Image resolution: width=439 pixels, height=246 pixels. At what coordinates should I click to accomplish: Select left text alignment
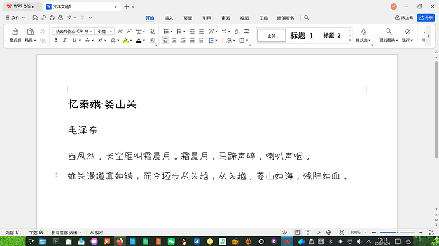pos(165,40)
